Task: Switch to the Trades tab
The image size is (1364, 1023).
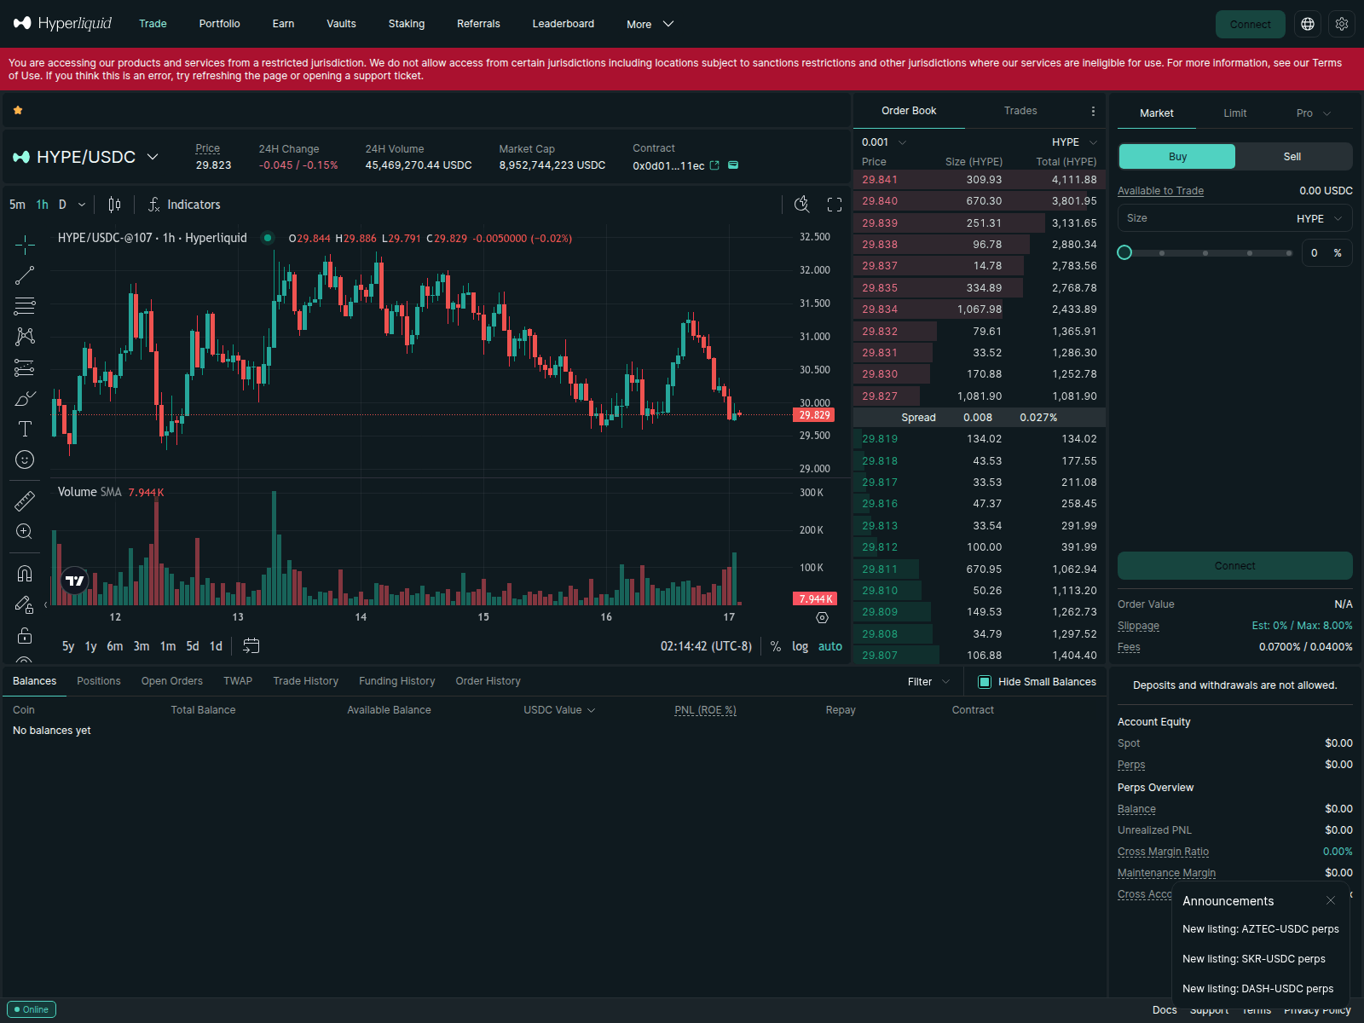Action: click(x=1020, y=111)
